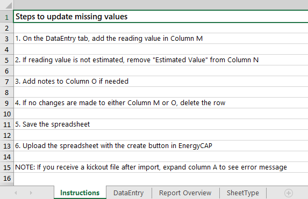
Task: Select row 11 header
Action: [x=6, y=124]
